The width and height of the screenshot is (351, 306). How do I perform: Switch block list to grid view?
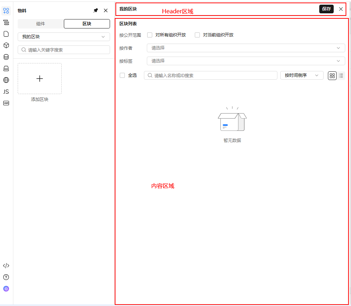332,75
